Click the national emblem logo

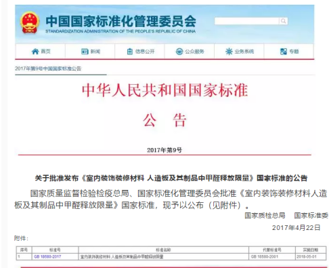29,23
